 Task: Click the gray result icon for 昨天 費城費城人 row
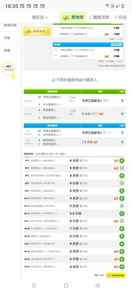(122, 168)
